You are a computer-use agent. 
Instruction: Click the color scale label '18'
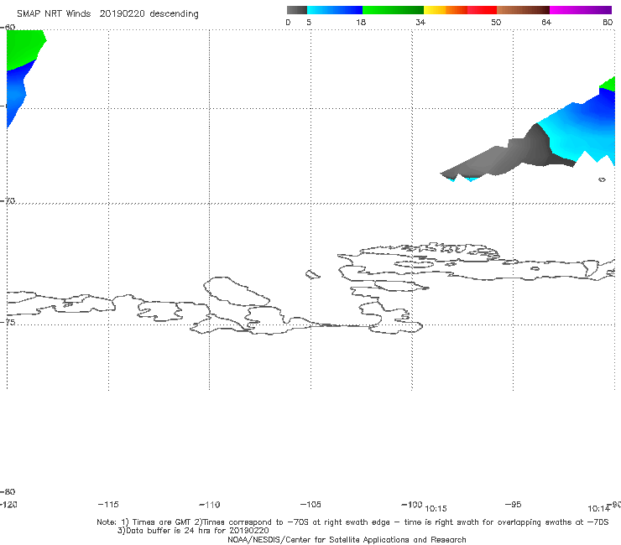[361, 22]
